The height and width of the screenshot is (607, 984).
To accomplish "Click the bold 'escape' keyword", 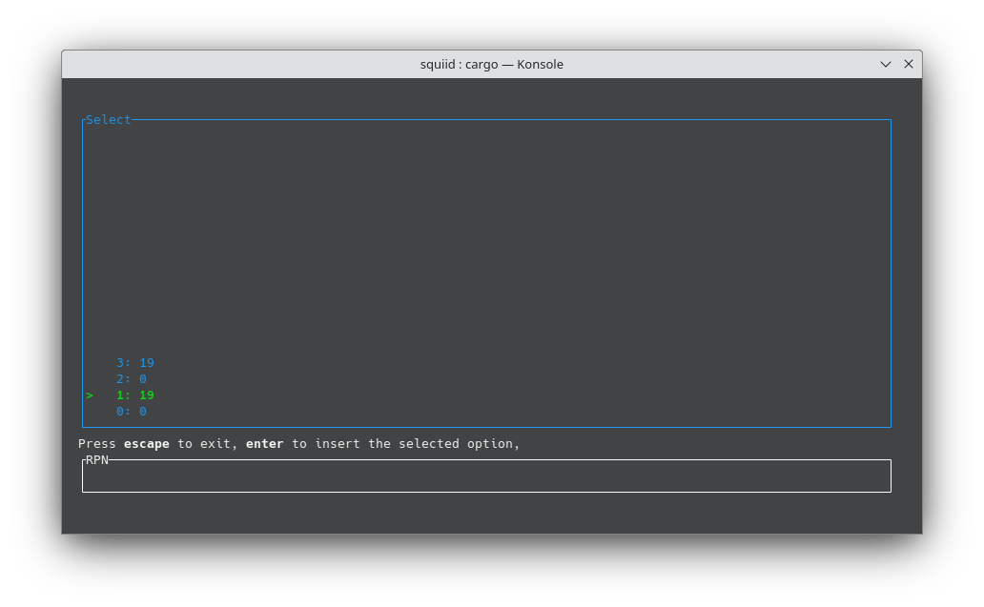I will pyautogui.click(x=146, y=444).
